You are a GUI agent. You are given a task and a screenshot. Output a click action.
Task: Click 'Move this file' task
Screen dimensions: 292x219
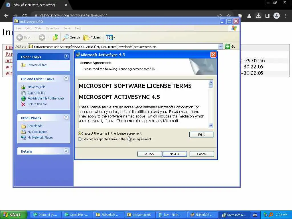36,87
